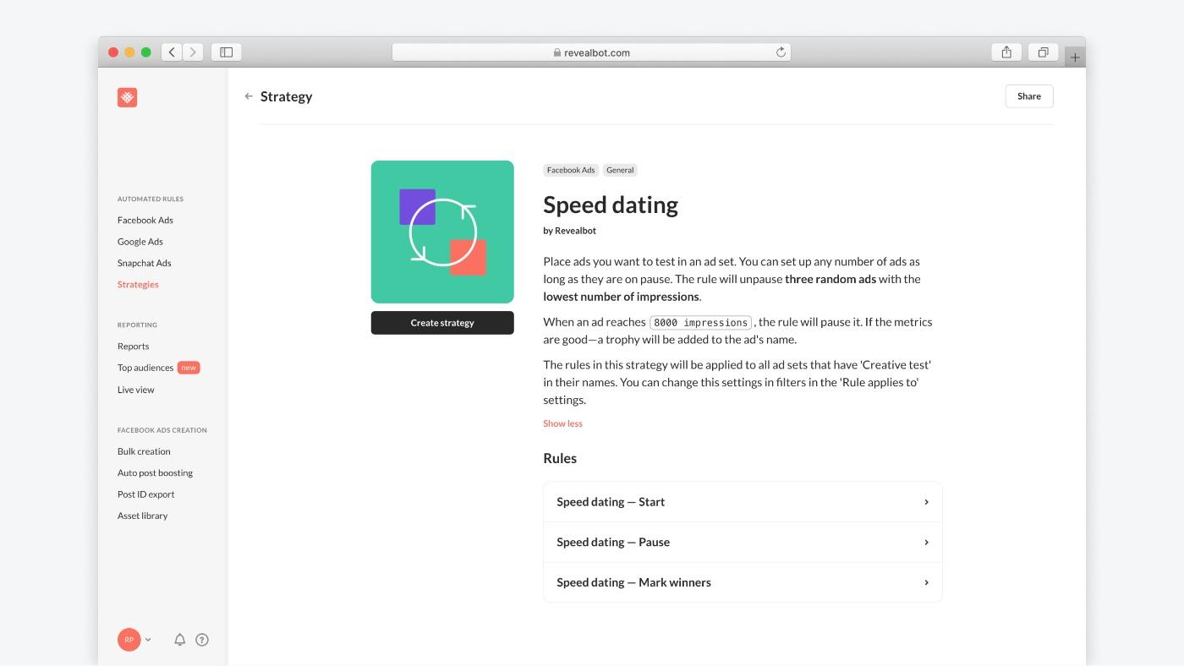The image size is (1184, 666).
Task: Click the Revealbot logo icon
Action: [x=127, y=97]
